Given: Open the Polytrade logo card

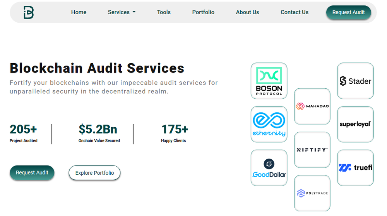Looking at the screenshot, I should click(312, 193).
